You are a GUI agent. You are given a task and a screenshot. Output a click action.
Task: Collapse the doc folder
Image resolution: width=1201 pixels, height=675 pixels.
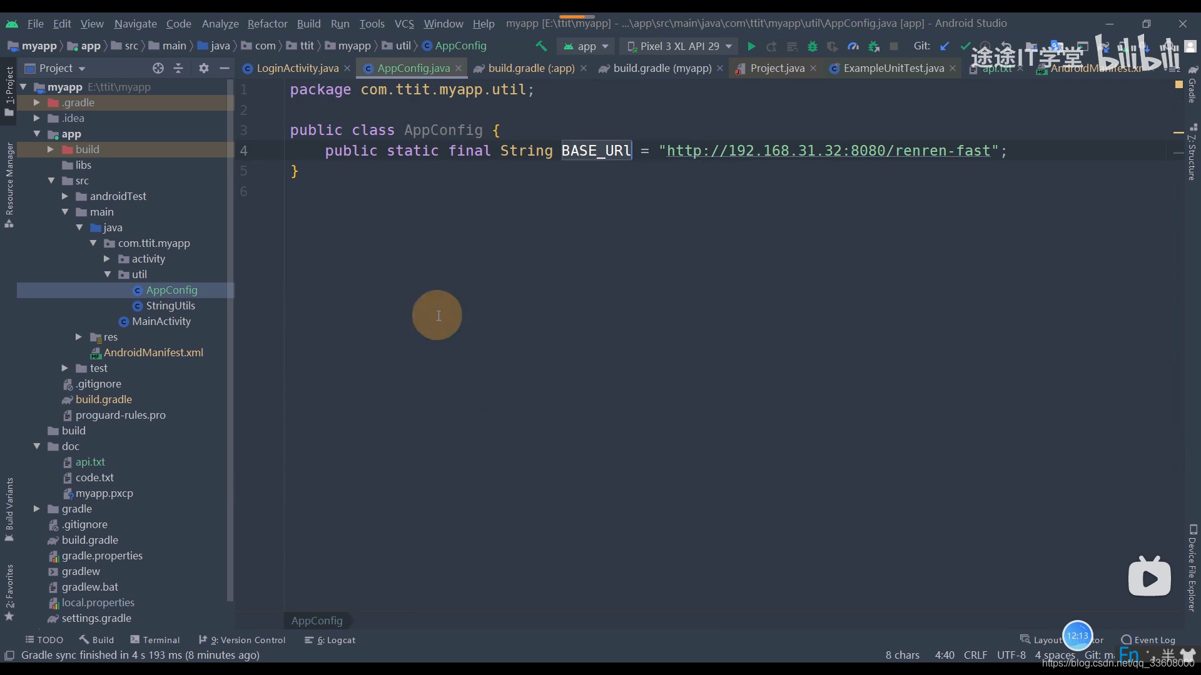pos(37,446)
